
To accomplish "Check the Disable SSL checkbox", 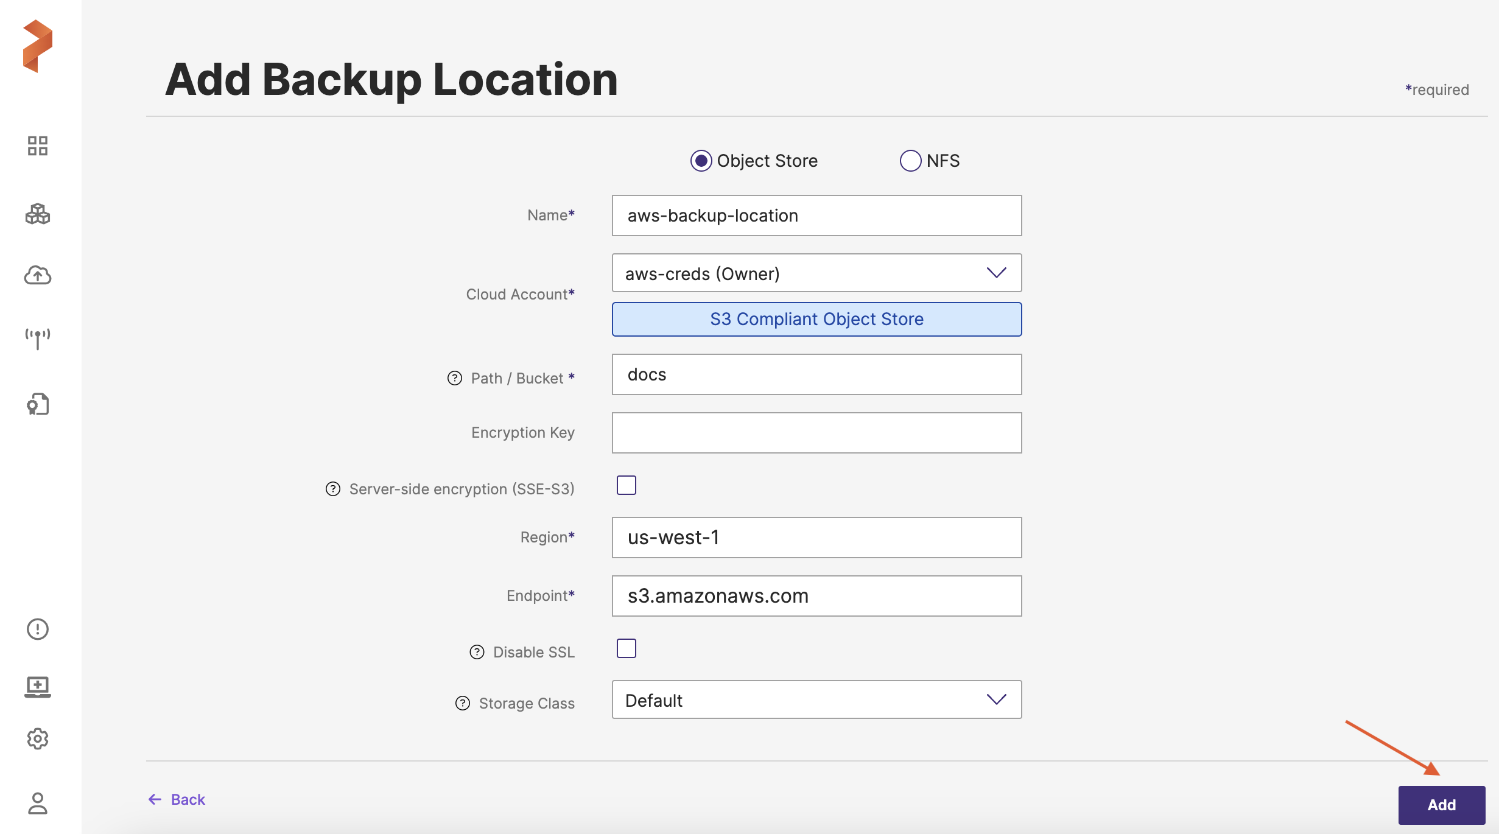I will click(626, 649).
